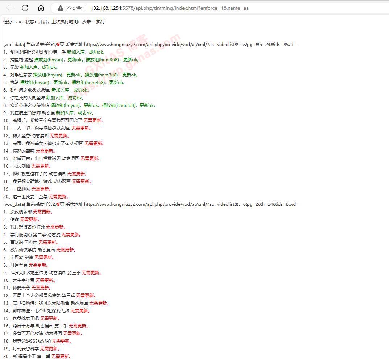
Task: Click the page 1/9 collection URL
Action: tap(190, 45)
